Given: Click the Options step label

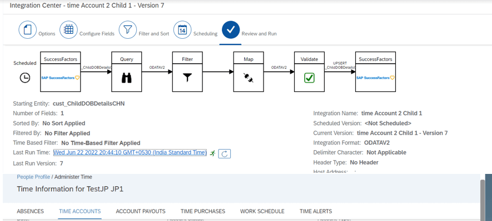Looking at the screenshot, I should coord(47,34).
